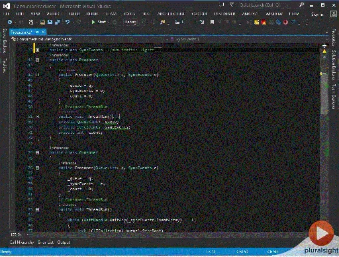
Task: Open the document tab list dropdown arrow
Action: click(x=327, y=32)
